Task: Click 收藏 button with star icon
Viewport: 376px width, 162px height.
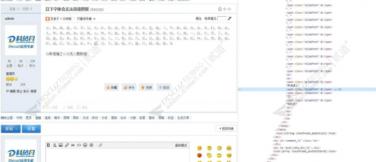Action: [112, 87]
